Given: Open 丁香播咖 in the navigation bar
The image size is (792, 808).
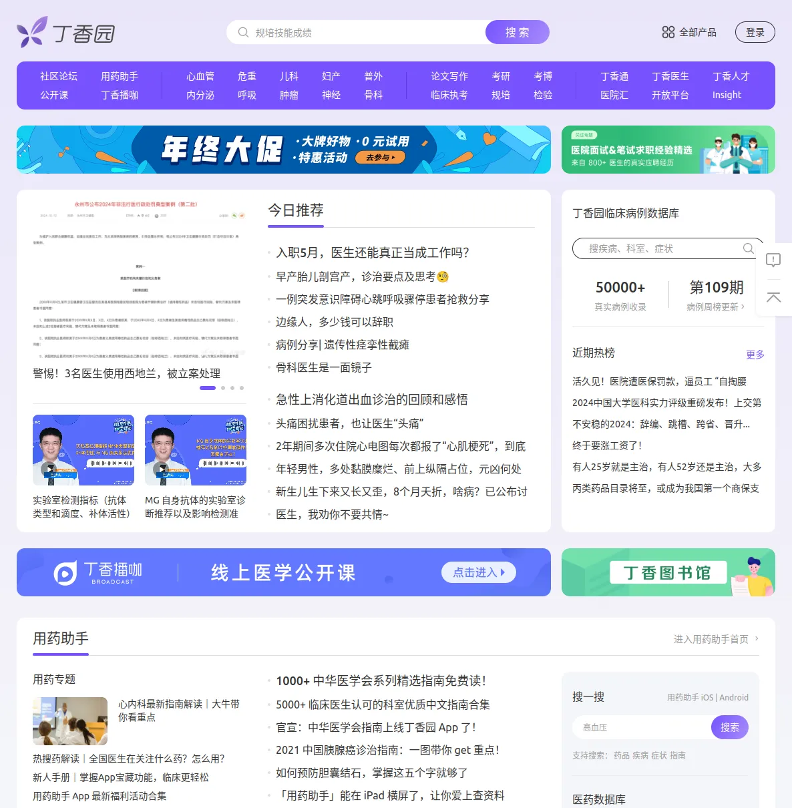Looking at the screenshot, I should (x=120, y=95).
